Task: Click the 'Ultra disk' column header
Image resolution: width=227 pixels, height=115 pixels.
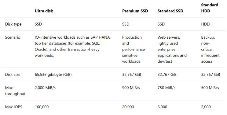Action: (x=44, y=11)
